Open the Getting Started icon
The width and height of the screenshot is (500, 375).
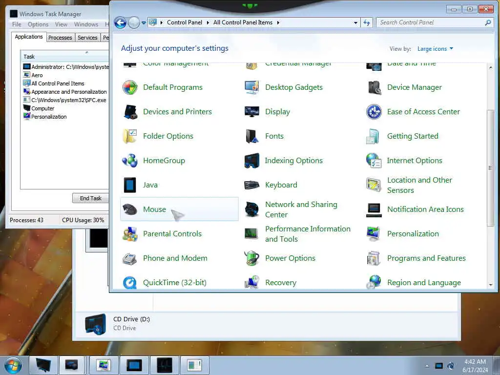coord(374,136)
